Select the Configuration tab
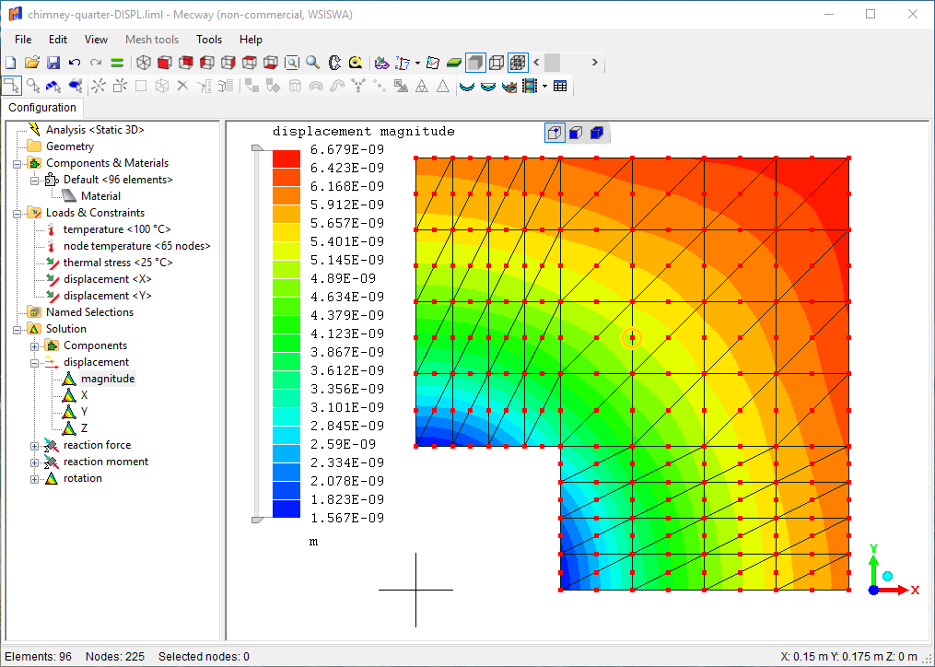This screenshot has height=667, width=935. click(x=42, y=108)
